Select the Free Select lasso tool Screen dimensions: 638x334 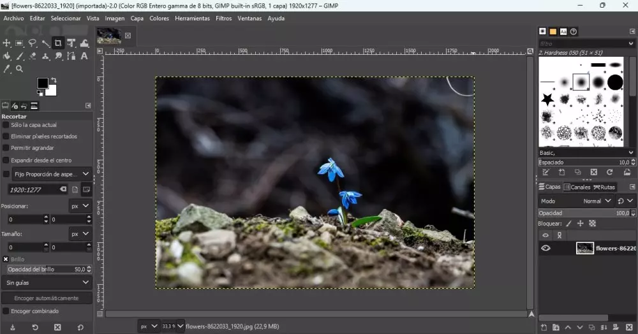click(x=32, y=43)
